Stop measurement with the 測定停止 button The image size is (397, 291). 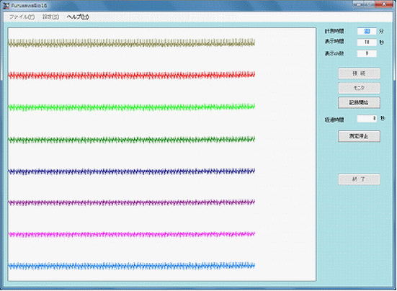coord(359,136)
